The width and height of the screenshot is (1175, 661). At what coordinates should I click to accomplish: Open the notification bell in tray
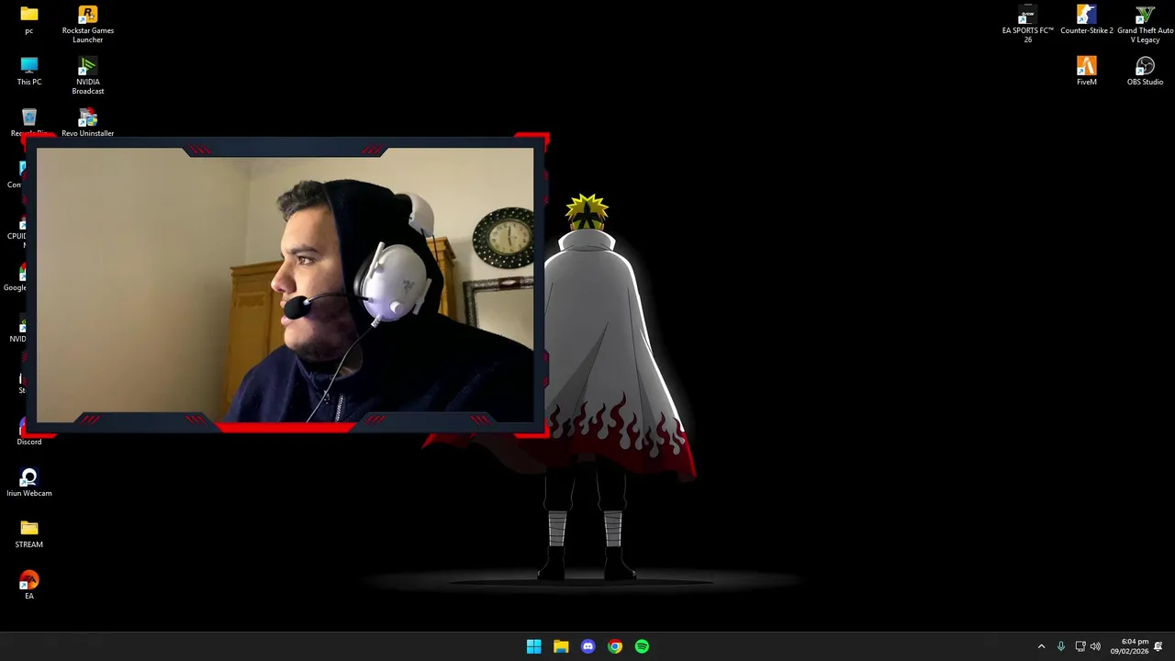(x=1158, y=646)
